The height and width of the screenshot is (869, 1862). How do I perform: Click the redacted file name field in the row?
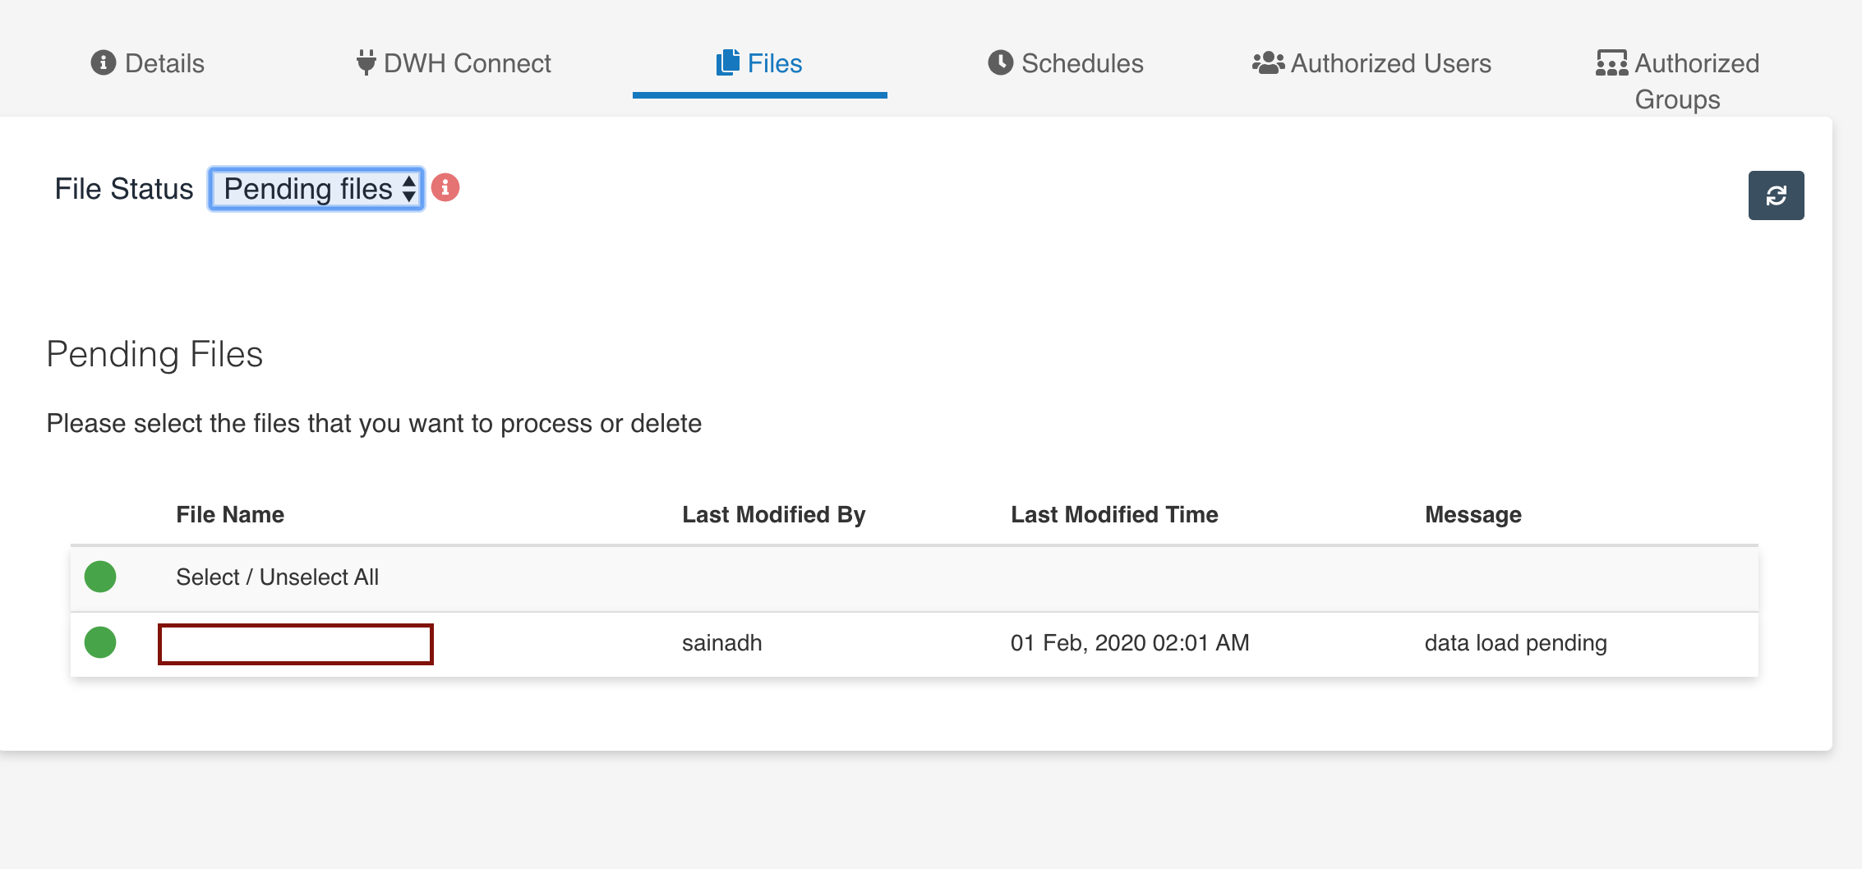pyautogui.click(x=296, y=643)
